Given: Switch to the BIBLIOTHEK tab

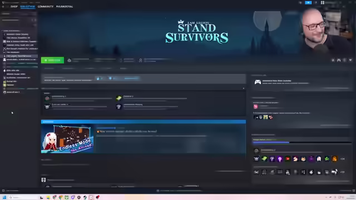Looking at the screenshot, I should [27, 7].
